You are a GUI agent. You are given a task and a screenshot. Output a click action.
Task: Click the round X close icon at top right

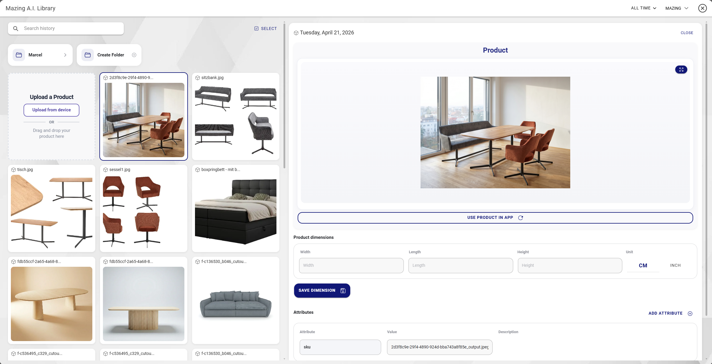coord(703,8)
